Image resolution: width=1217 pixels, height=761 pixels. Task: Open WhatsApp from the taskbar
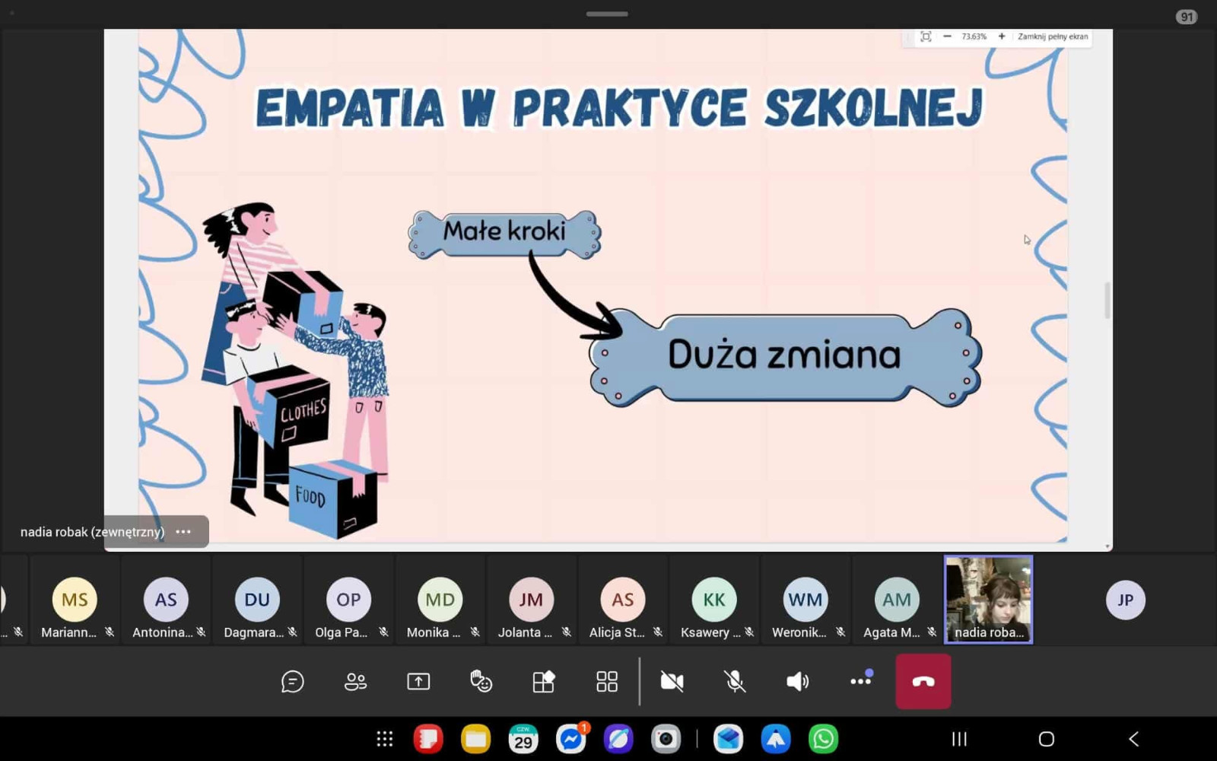[823, 739]
